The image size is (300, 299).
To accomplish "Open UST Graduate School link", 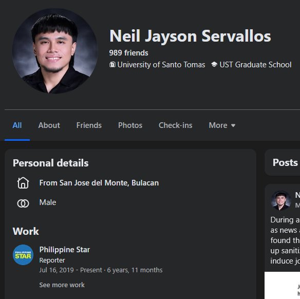I will (255, 65).
